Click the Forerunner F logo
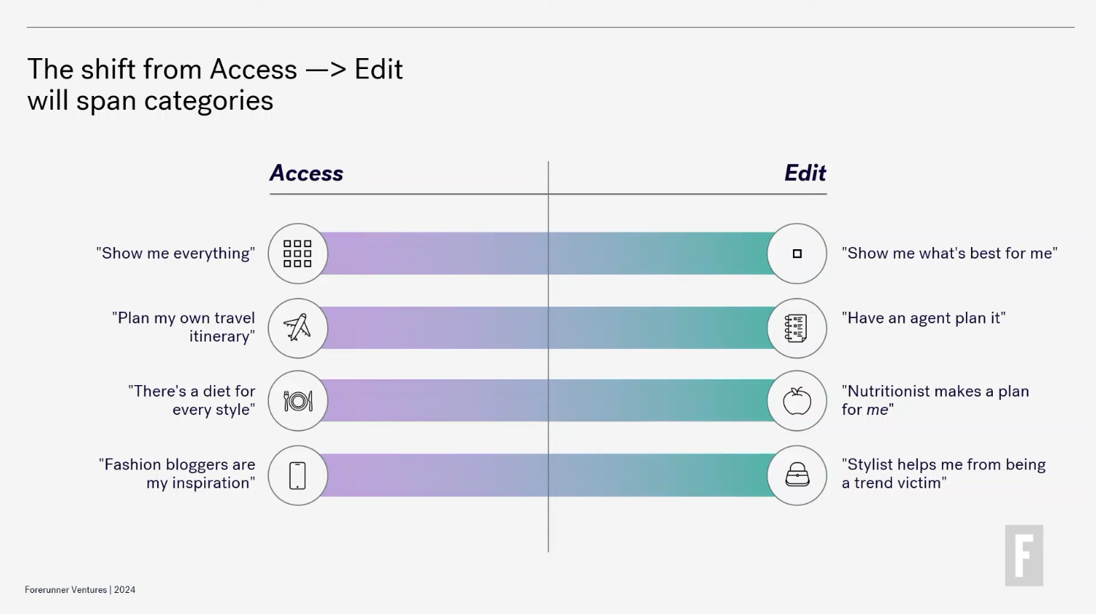The height and width of the screenshot is (614, 1096). click(x=1024, y=555)
